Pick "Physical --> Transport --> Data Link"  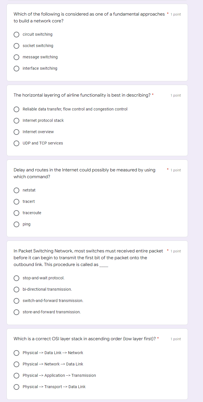click(17, 387)
